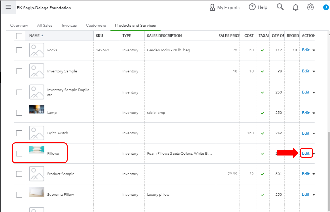
Task: Click the Supreme Pillow product image
Action: pyautogui.click(x=37, y=192)
